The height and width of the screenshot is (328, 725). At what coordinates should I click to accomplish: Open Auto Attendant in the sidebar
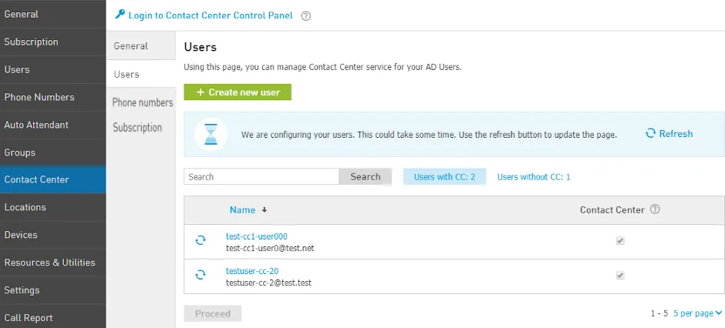point(52,125)
